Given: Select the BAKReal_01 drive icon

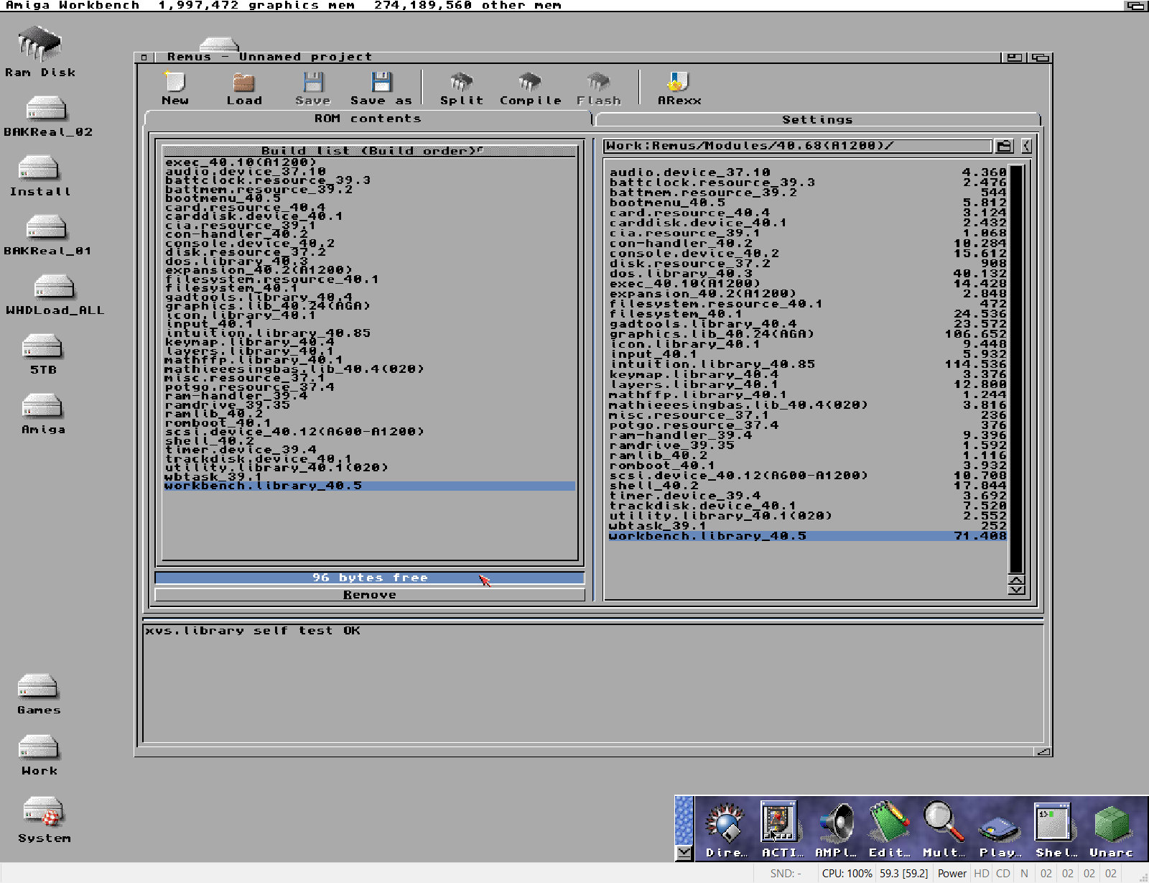Looking at the screenshot, I should click(x=47, y=236).
